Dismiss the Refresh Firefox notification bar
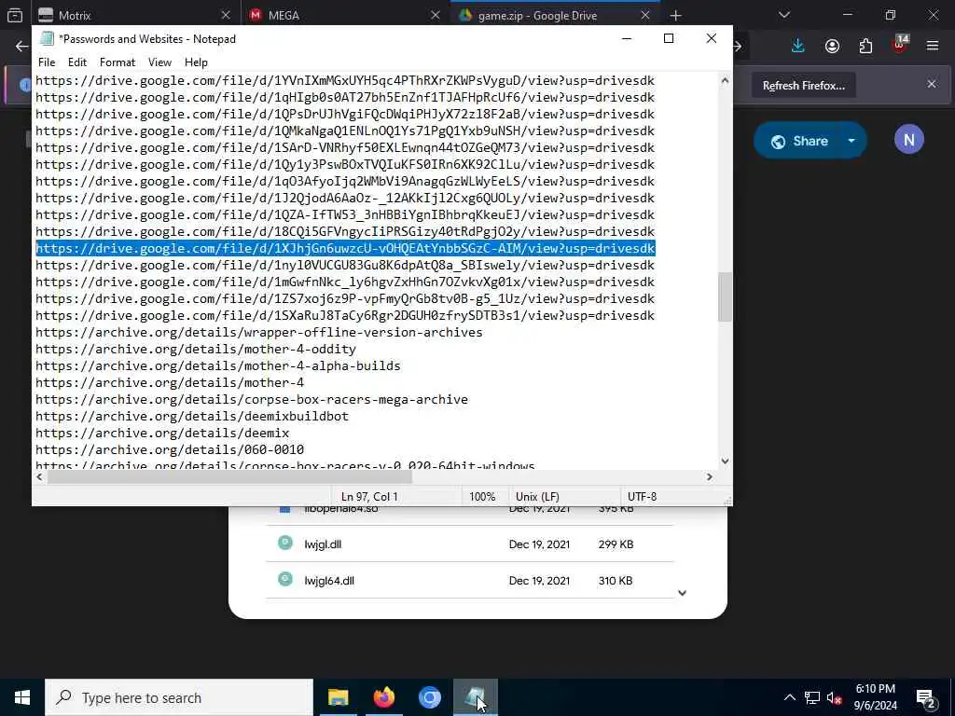 click(932, 84)
